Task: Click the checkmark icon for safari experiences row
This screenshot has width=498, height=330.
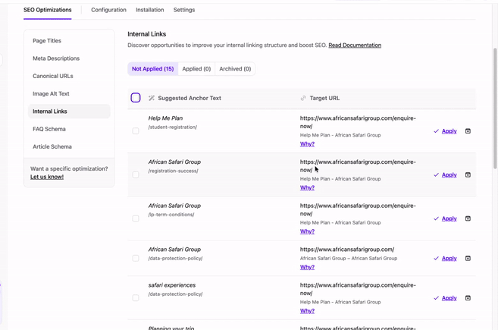Action: coord(437,298)
